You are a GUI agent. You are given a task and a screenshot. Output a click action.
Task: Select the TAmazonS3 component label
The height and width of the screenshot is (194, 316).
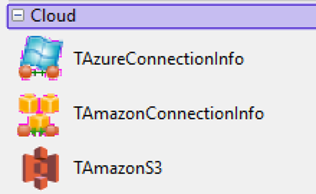pos(118,168)
